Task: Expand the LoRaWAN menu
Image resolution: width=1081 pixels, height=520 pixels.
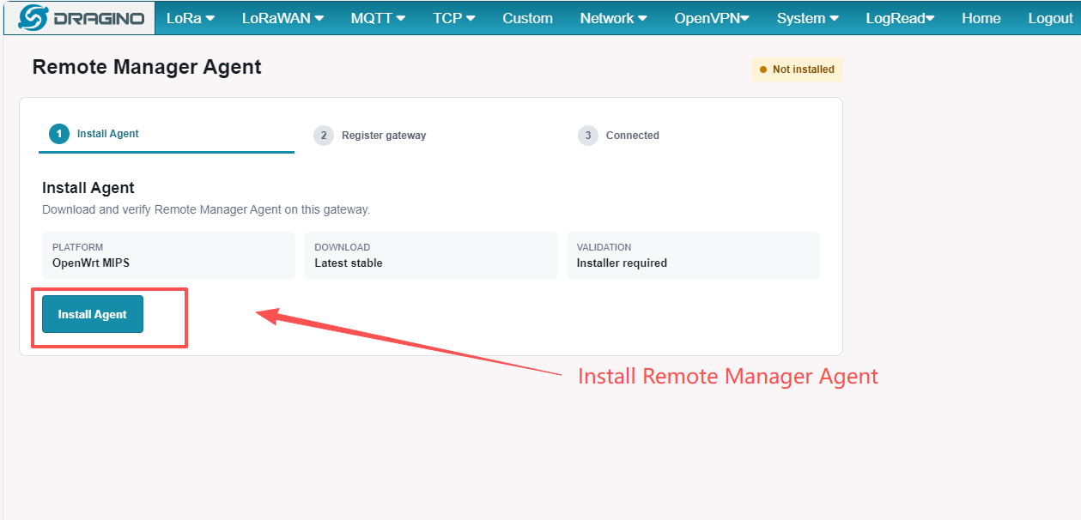Action: click(282, 18)
